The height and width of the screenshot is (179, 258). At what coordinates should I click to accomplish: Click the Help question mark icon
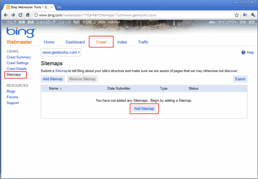click(x=243, y=52)
